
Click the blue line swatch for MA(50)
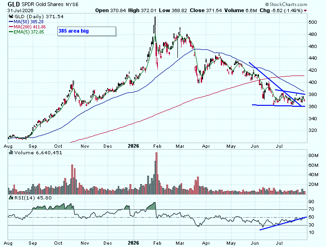point(11,21)
